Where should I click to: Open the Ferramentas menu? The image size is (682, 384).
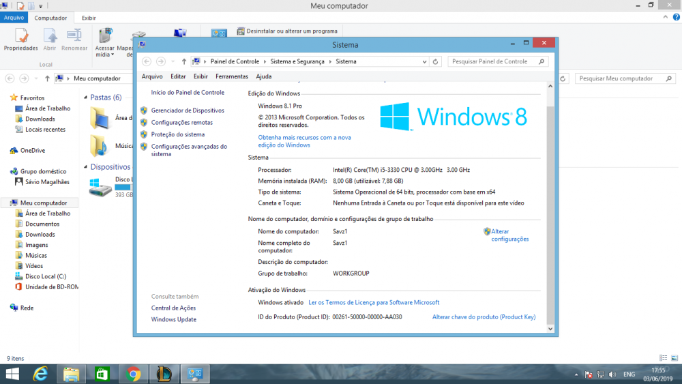[x=232, y=76]
